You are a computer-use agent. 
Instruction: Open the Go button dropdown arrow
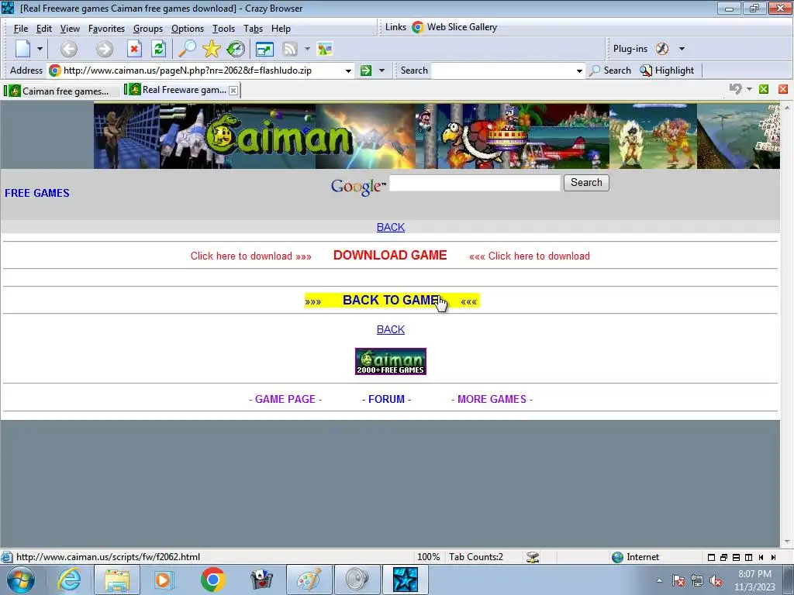click(x=381, y=71)
